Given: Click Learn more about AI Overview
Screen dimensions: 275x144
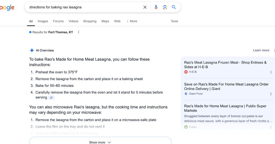Looking at the screenshot, I should coord(261,50).
